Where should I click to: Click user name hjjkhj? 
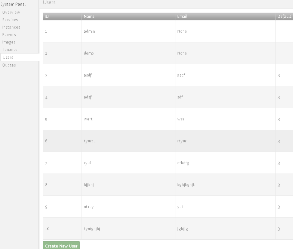pos(89,185)
